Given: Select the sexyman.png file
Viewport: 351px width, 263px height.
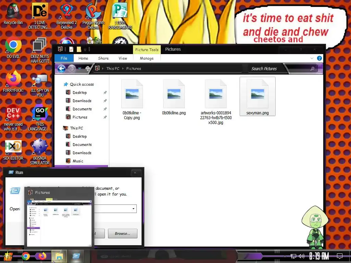Looking at the screenshot, I should [x=257, y=96].
